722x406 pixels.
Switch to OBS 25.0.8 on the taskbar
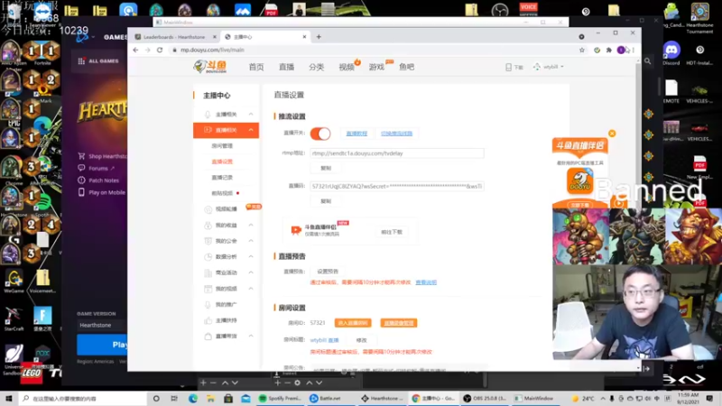[485, 398]
